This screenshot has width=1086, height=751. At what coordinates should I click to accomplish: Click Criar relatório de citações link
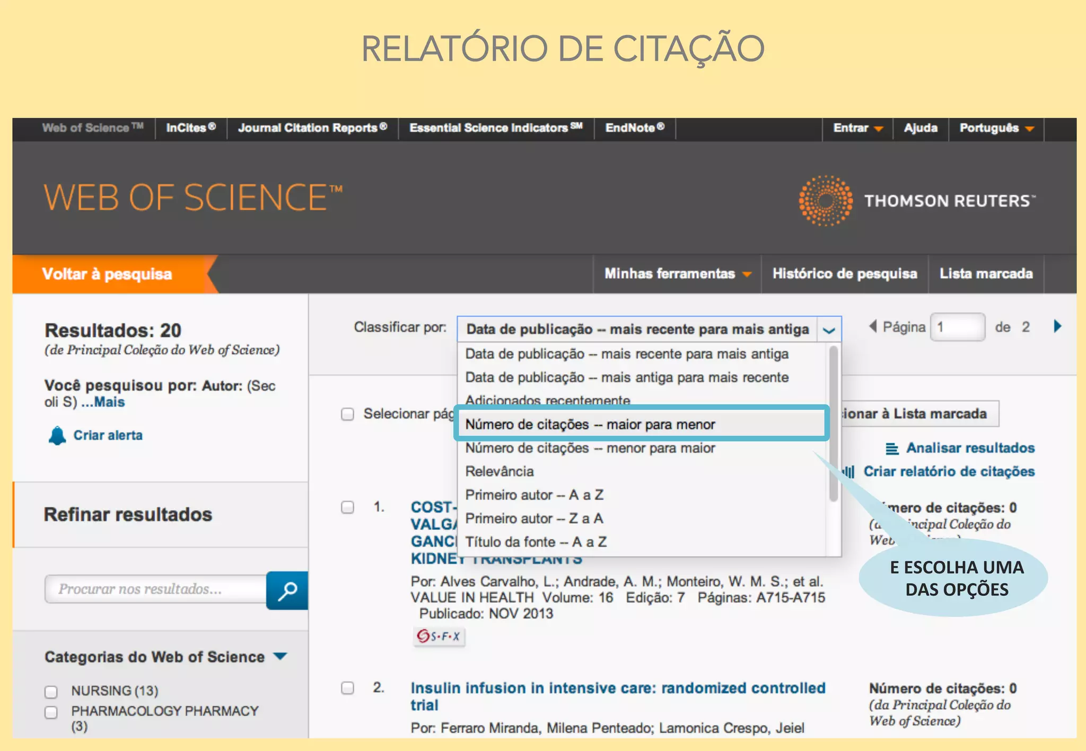(949, 471)
